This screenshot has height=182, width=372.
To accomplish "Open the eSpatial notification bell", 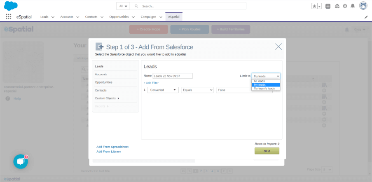I will 347,30.
